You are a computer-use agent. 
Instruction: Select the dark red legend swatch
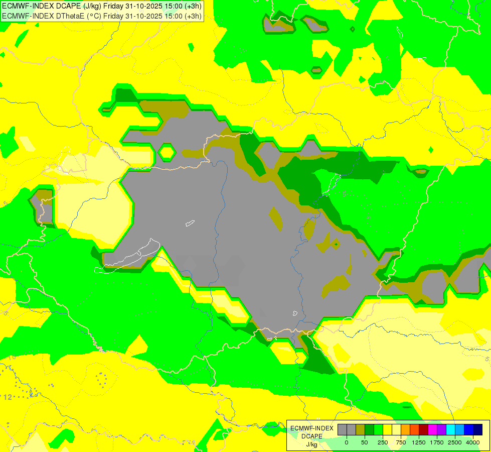pos(424,430)
